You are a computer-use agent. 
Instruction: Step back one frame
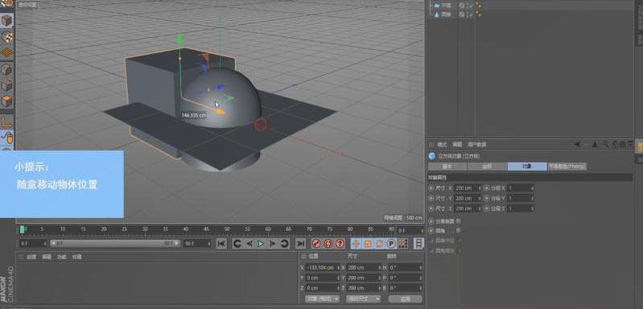pos(249,244)
